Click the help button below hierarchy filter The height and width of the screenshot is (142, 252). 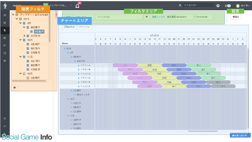pos(15,88)
